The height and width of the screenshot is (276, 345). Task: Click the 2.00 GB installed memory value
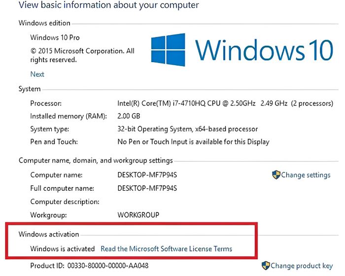tap(129, 116)
